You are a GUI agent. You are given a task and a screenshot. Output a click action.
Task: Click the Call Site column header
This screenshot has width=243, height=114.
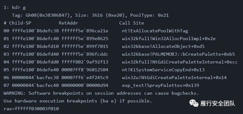point(132,23)
